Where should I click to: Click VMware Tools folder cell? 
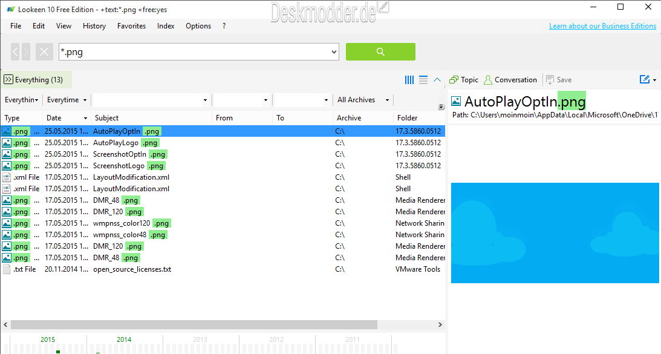pos(418,269)
